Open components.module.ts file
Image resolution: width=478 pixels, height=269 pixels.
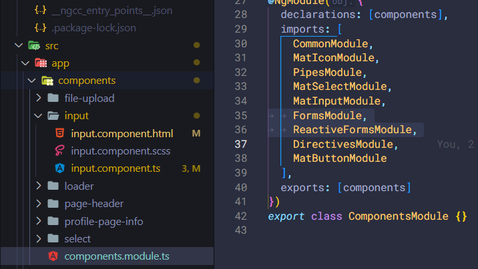(x=117, y=256)
